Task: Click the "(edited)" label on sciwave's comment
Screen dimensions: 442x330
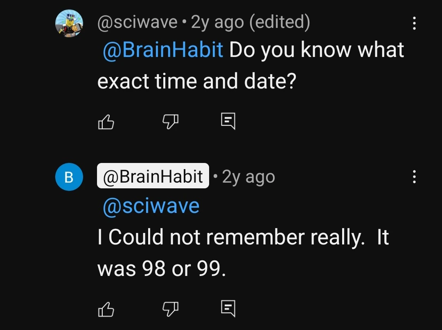Action: click(280, 23)
